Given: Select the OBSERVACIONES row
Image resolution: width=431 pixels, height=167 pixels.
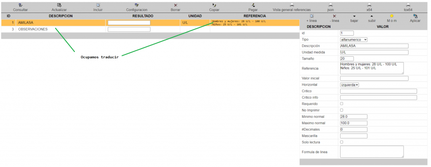Looking at the screenshot, I should (x=150, y=29).
